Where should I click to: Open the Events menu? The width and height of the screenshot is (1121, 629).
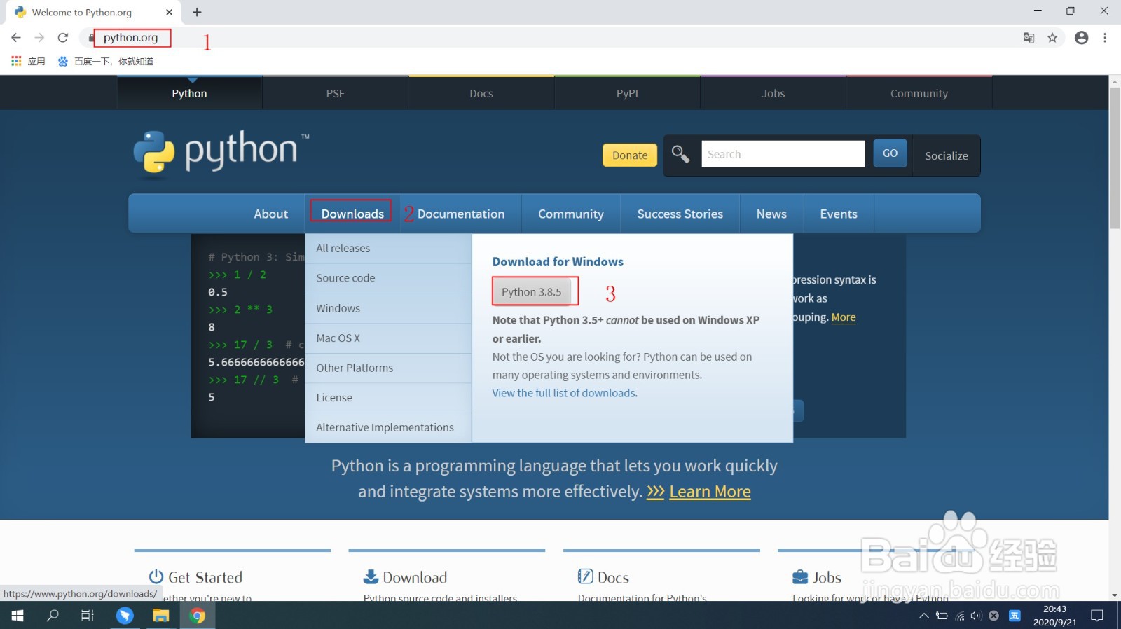[839, 214]
